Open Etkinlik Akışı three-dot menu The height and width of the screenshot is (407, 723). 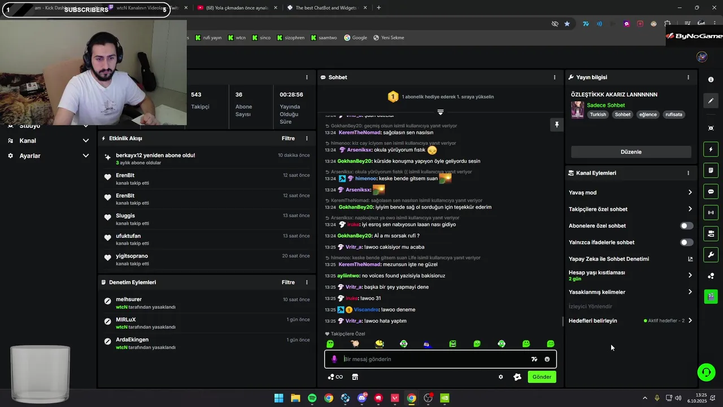point(307,138)
